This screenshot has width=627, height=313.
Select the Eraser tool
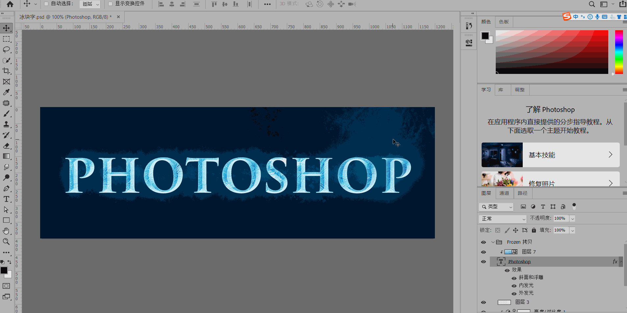(6, 146)
